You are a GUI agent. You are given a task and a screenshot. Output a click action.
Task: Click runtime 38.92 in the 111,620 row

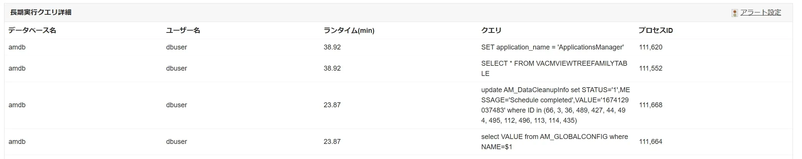pyautogui.click(x=332, y=47)
